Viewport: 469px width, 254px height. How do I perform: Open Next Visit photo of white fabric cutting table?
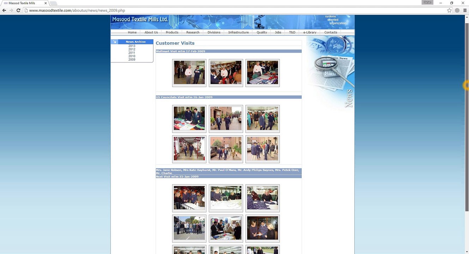click(226, 198)
